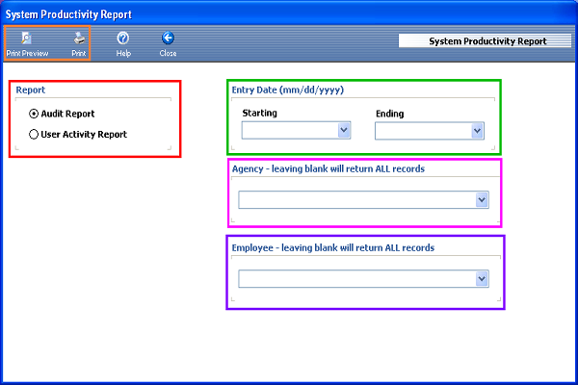Select the Audit Report radio button

tap(35, 114)
